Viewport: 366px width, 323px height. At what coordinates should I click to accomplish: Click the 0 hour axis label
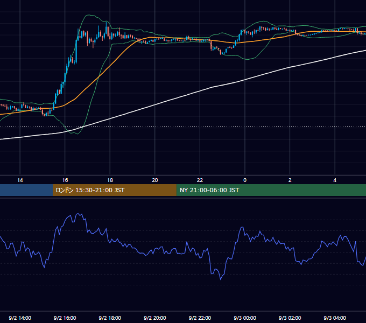[245, 180]
